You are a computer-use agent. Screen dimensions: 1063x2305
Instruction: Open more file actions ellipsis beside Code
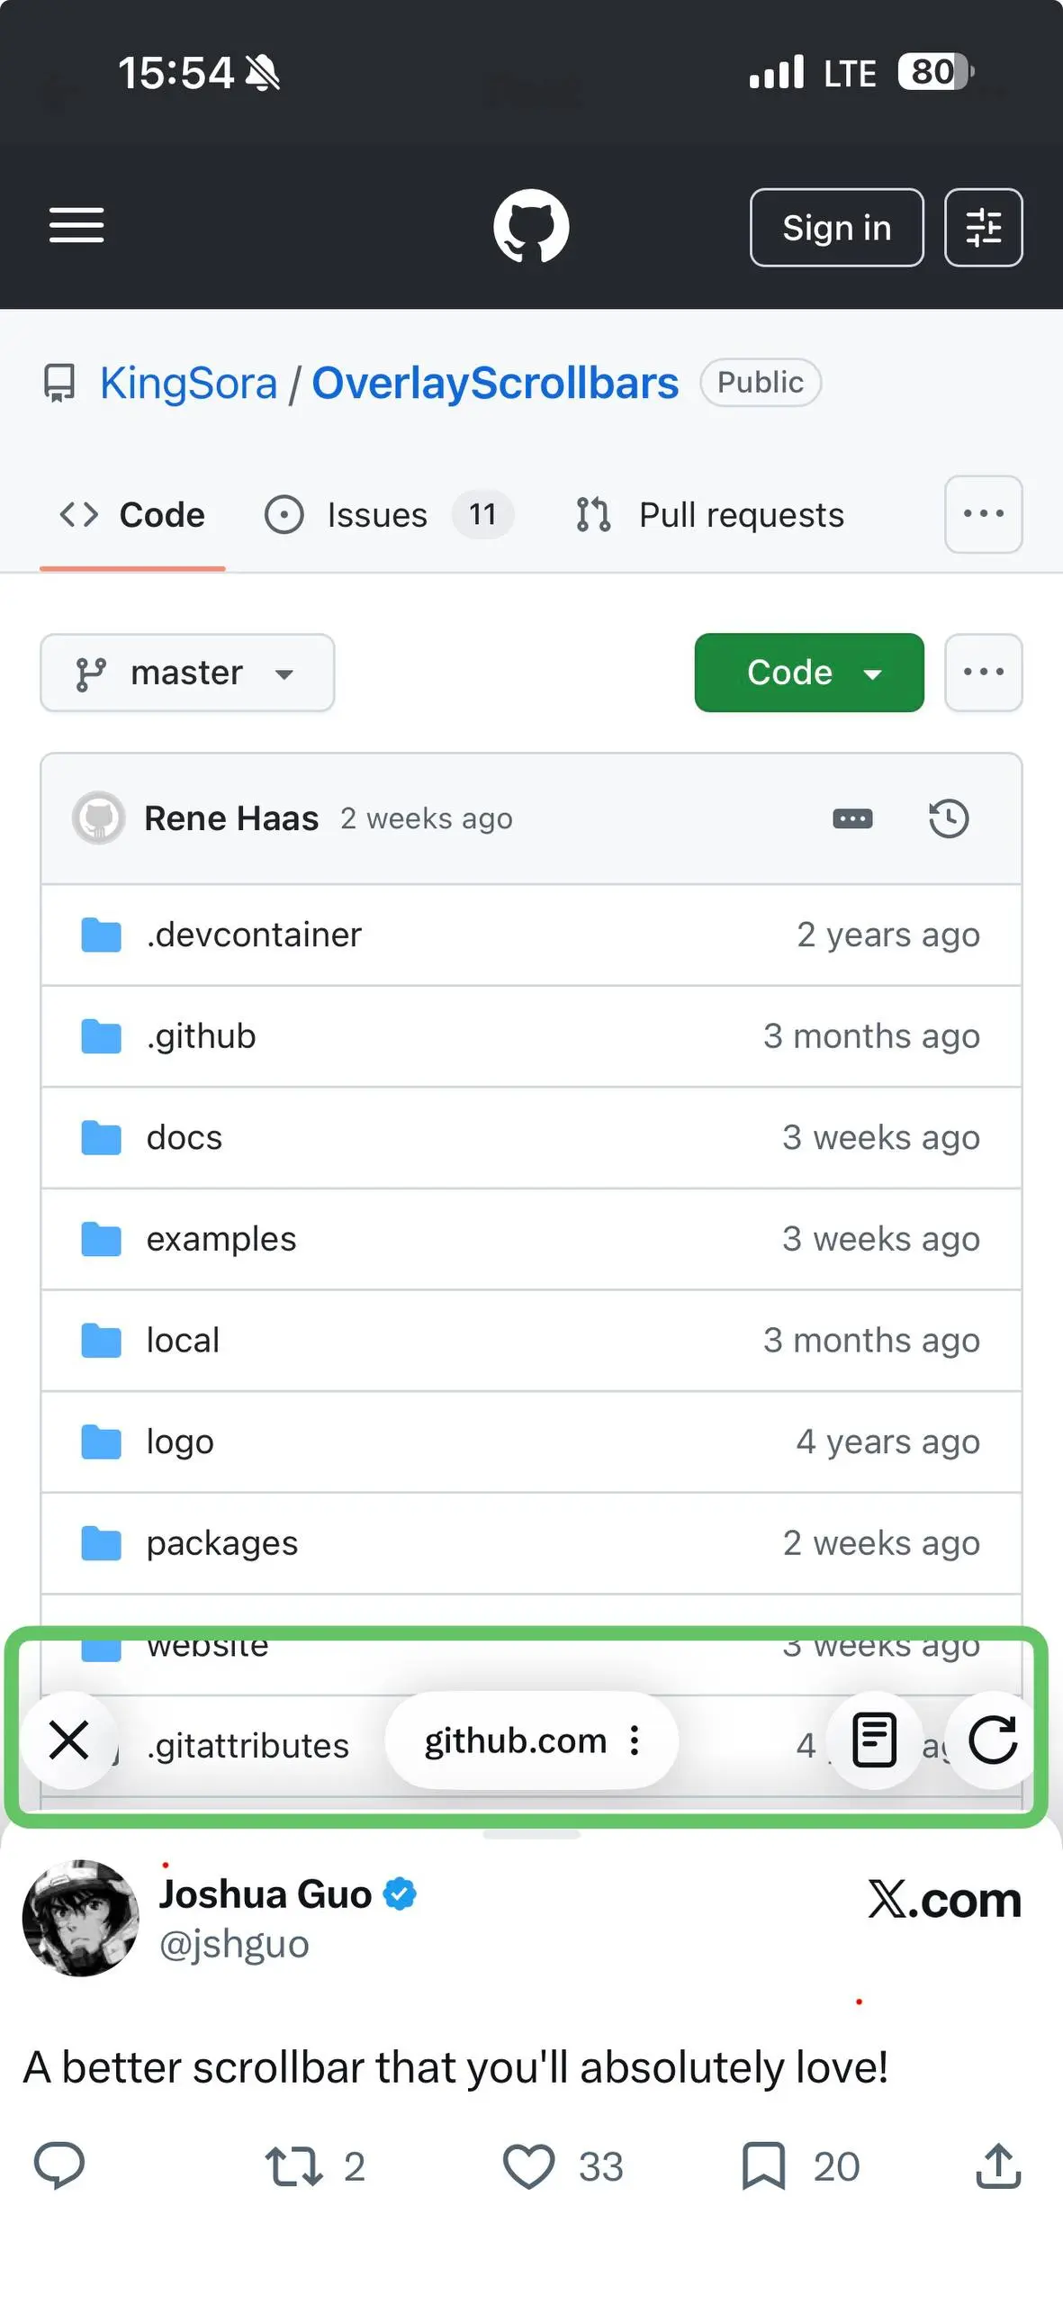pos(983,673)
